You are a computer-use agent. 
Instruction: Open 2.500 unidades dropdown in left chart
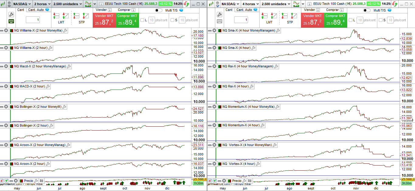[x=67, y=4]
